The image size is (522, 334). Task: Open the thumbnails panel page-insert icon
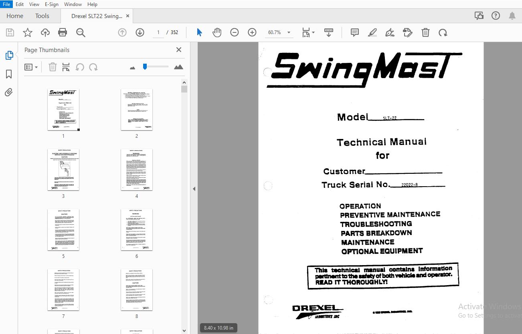click(66, 67)
